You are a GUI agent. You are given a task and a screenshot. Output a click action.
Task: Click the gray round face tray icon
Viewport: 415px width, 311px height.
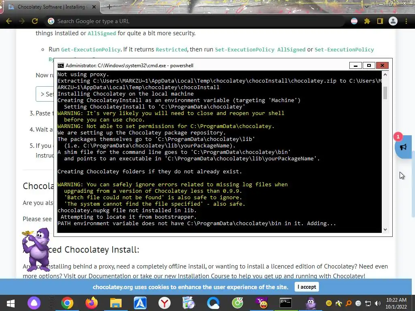pyautogui.click(x=358, y=303)
